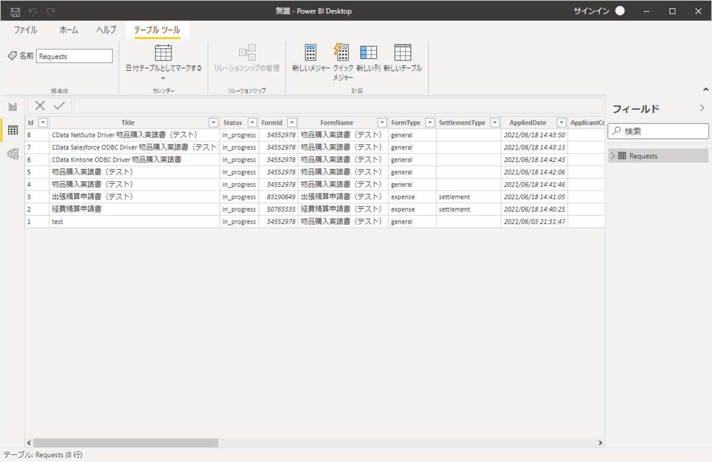Expand 日付テーブルとしてマークする dropdown
Viewport: 712px width, 462px height.
coord(163,78)
